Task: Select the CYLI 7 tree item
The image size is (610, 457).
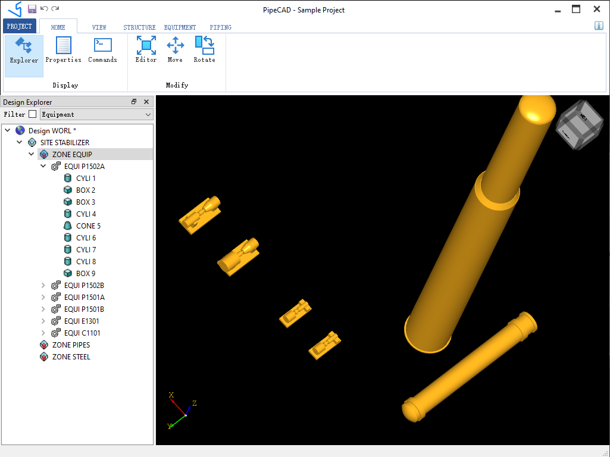Action: (x=86, y=250)
